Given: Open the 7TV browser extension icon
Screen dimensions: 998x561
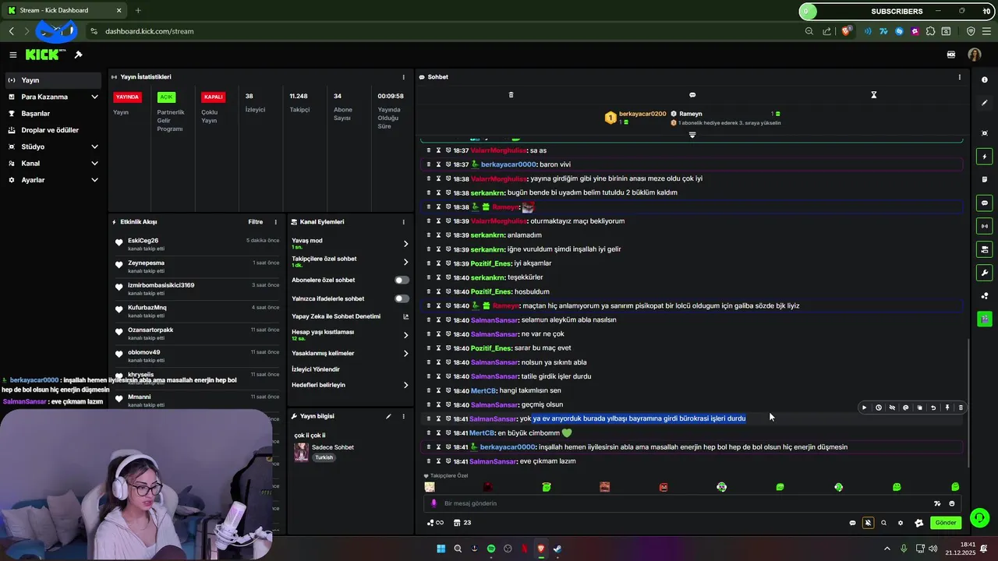Looking at the screenshot, I should [x=883, y=31].
